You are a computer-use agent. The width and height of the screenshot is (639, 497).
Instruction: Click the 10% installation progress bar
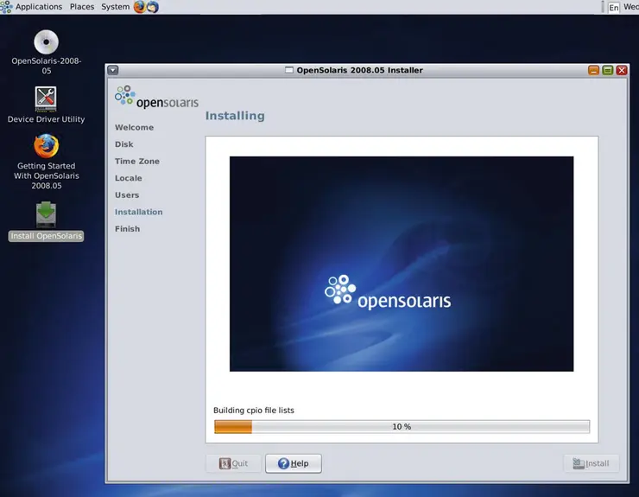(x=402, y=427)
